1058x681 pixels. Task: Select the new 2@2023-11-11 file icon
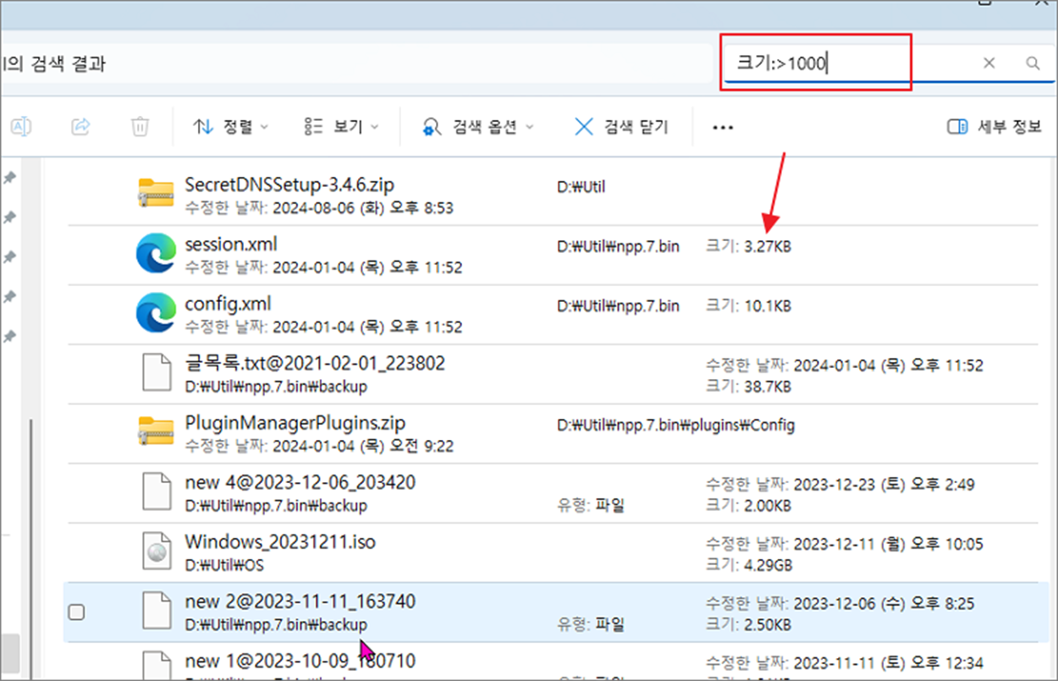[157, 610]
